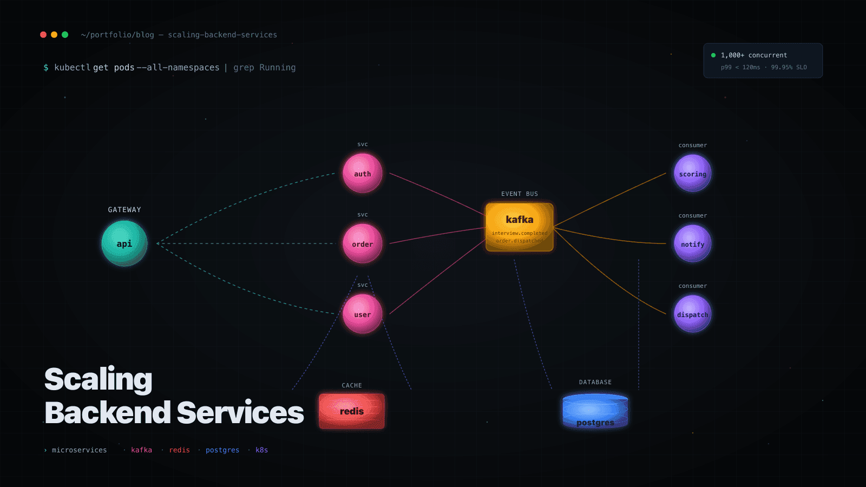Click the k8s tag in footer
The height and width of the screenshot is (487, 866).
click(262, 450)
